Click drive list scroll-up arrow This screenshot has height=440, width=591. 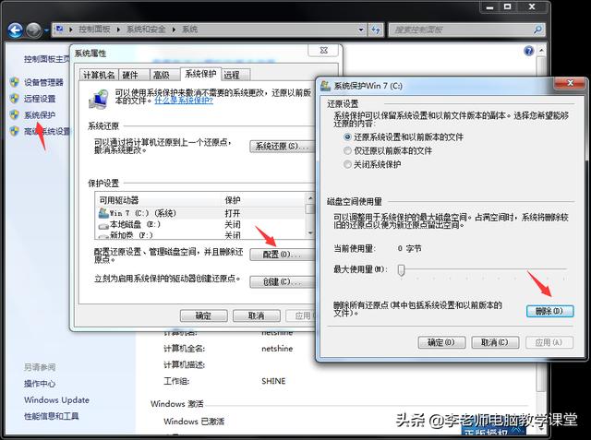coord(310,198)
